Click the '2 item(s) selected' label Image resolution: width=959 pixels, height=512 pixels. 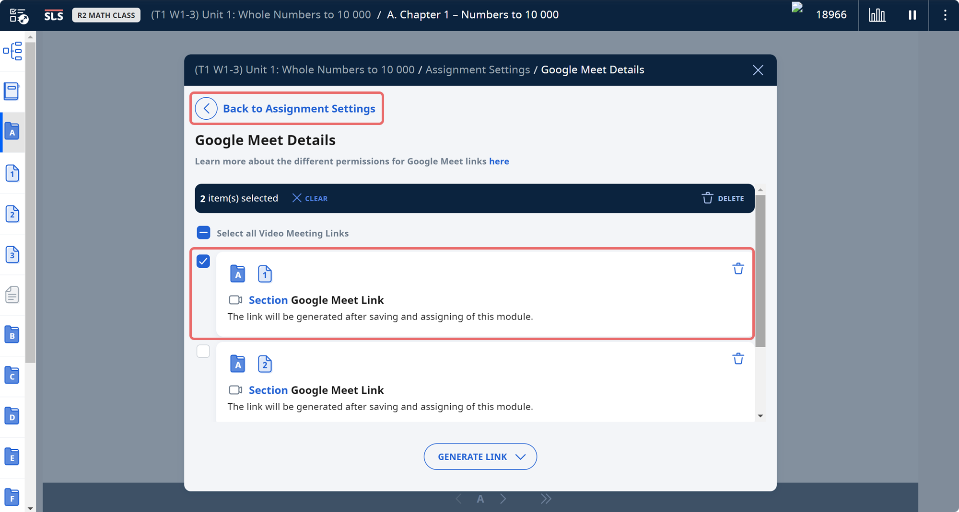(x=239, y=198)
